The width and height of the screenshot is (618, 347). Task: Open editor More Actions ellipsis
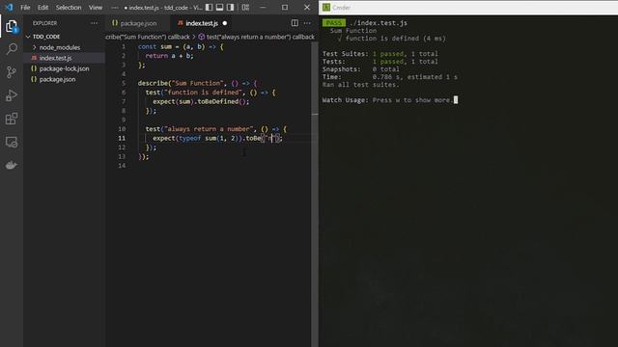coord(307,23)
